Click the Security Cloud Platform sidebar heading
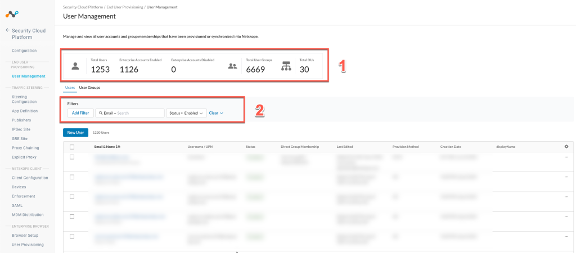The width and height of the screenshot is (576, 253). (29, 34)
